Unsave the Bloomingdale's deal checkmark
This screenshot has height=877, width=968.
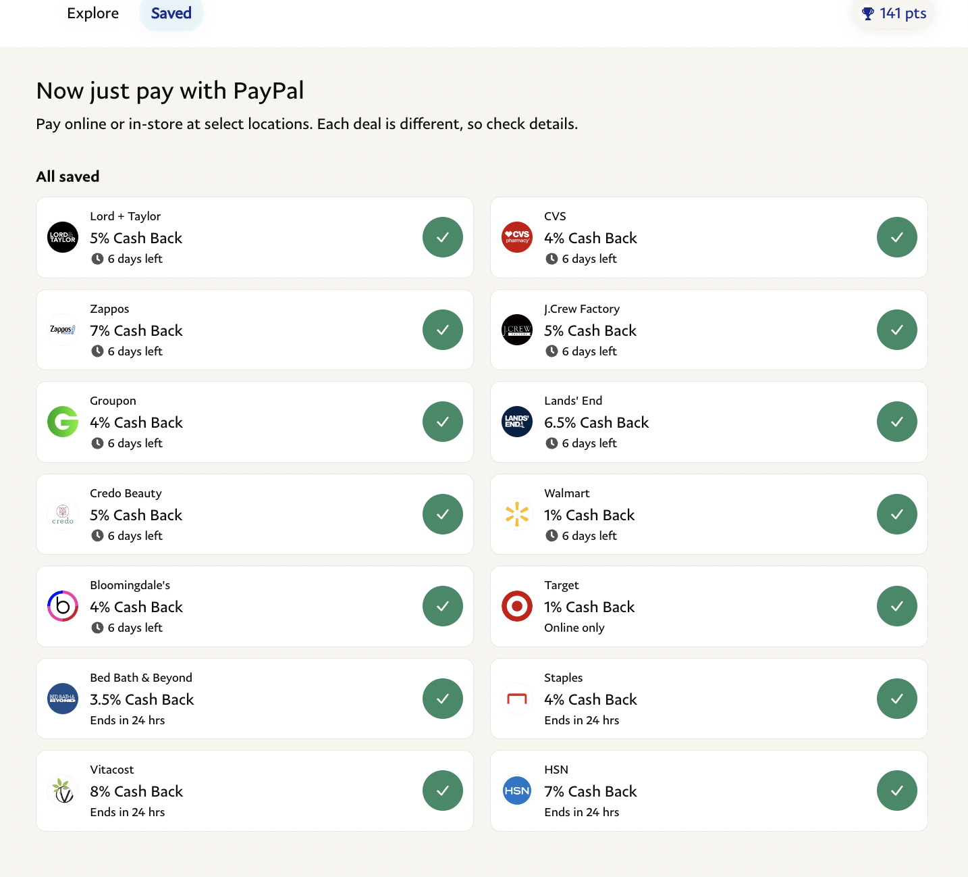pos(443,606)
